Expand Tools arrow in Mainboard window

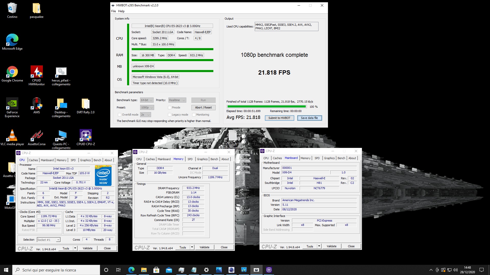pyautogui.click(x=319, y=246)
